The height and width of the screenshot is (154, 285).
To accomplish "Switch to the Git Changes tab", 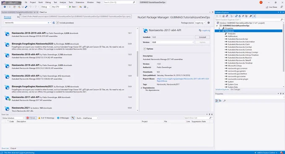I will click(x=236, y=90).
